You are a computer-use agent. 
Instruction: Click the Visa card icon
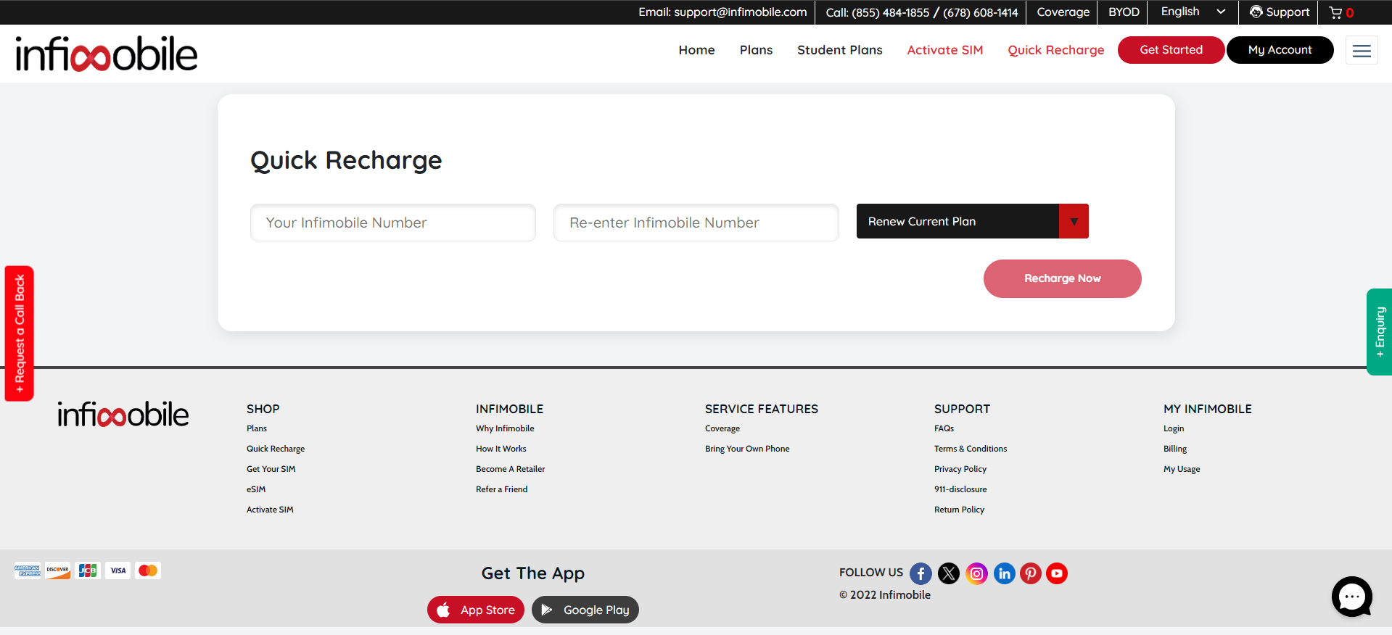point(118,570)
